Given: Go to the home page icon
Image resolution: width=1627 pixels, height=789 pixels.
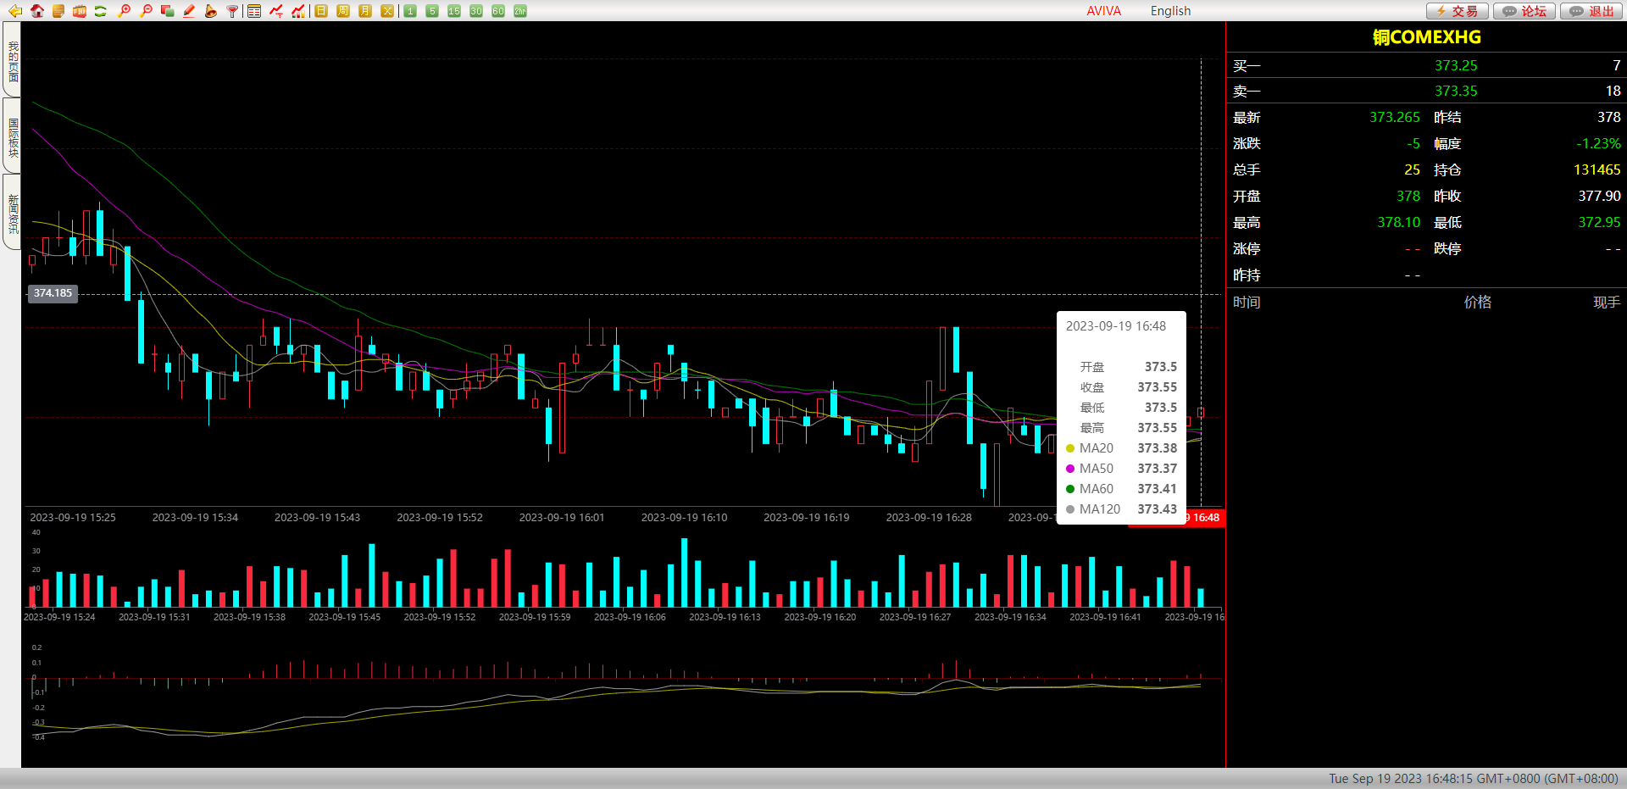Looking at the screenshot, I should tap(36, 11).
